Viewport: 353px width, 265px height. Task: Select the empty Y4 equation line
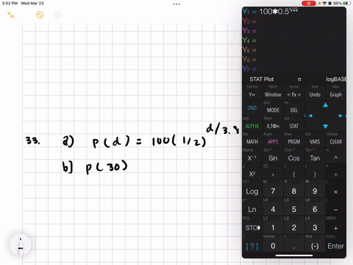[x=293, y=40]
